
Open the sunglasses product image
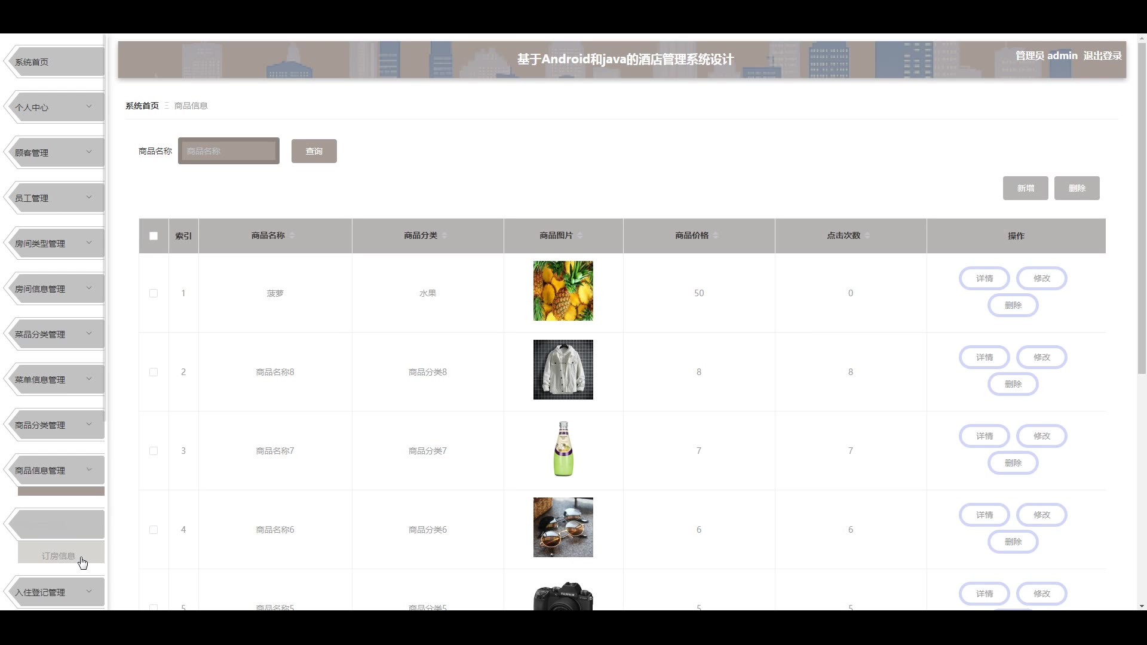point(563,527)
